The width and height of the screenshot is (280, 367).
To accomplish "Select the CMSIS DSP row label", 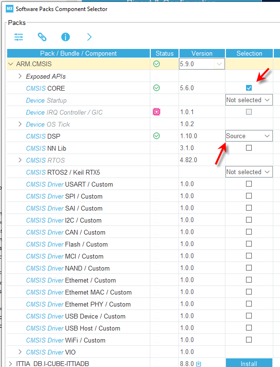I will [x=43, y=136].
